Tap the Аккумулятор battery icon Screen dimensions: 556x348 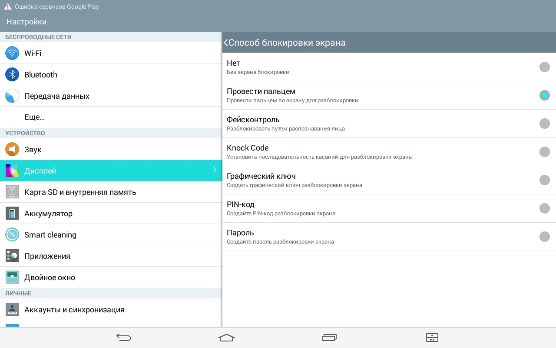(12, 214)
